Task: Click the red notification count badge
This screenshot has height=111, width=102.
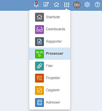Action: point(36,3)
